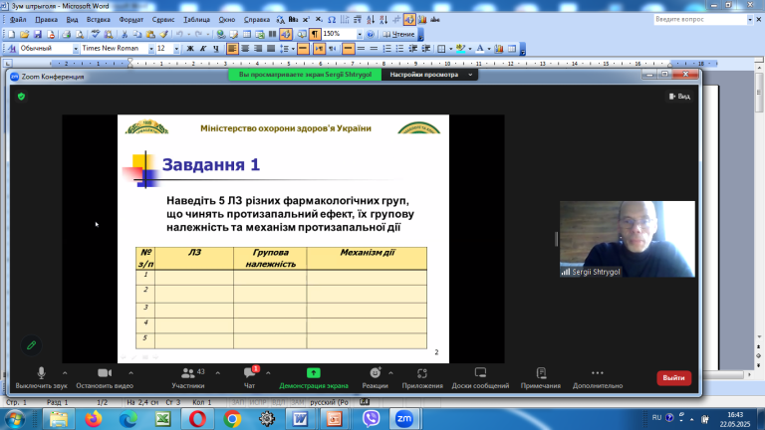This screenshot has width=765, height=430.
Task: Open Zoom Notes (Примечания)
Action: [x=541, y=378]
